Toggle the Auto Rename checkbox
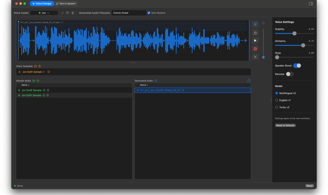This screenshot has height=195, width=328. (x=149, y=13)
